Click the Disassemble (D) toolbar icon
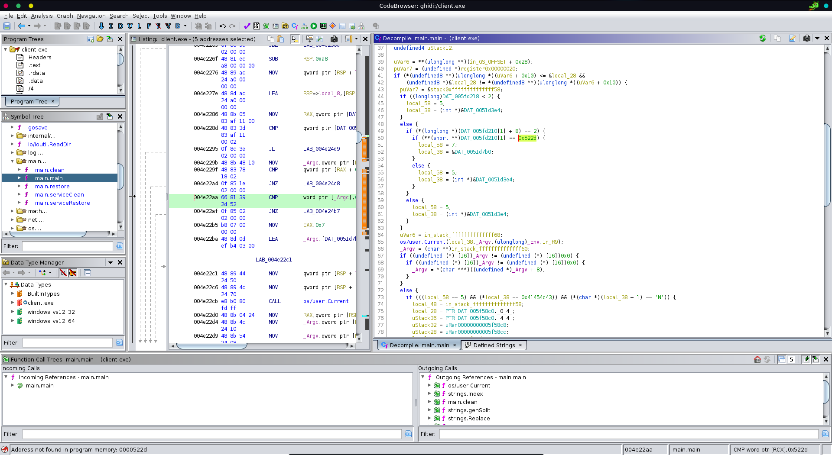The height and width of the screenshot is (455, 832). click(120, 26)
